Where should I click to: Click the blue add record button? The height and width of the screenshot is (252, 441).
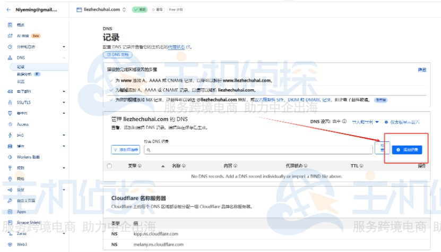407,150
